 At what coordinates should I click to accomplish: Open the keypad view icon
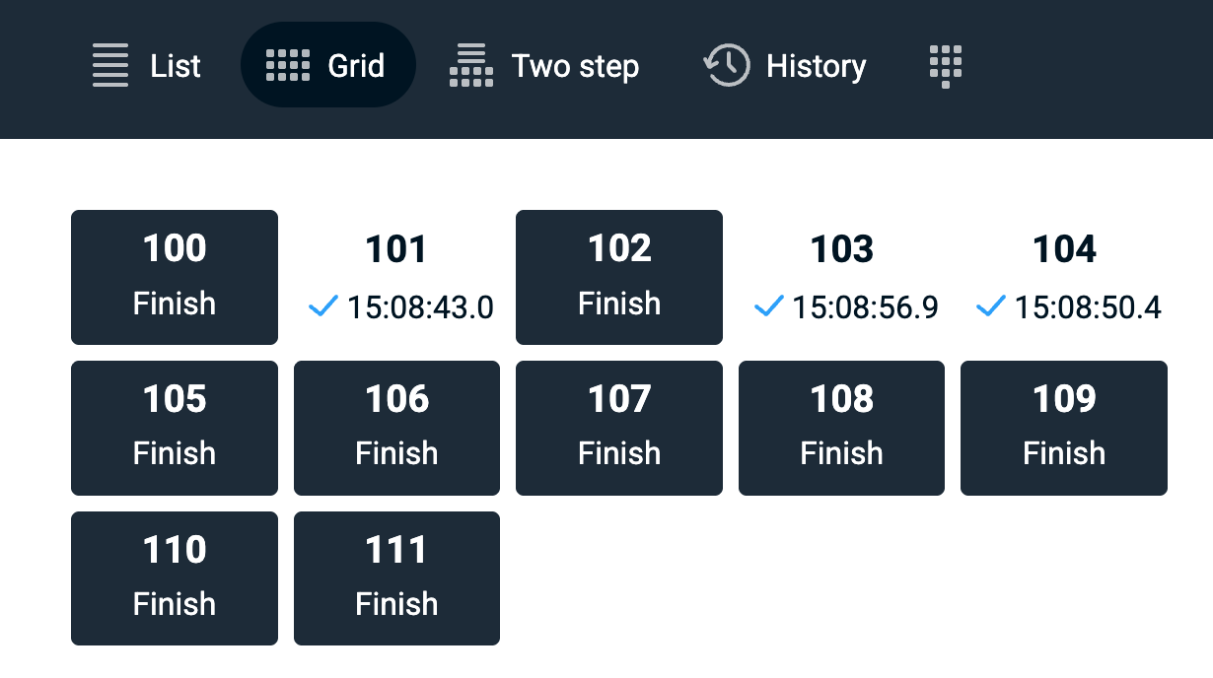click(x=946, y=66)
